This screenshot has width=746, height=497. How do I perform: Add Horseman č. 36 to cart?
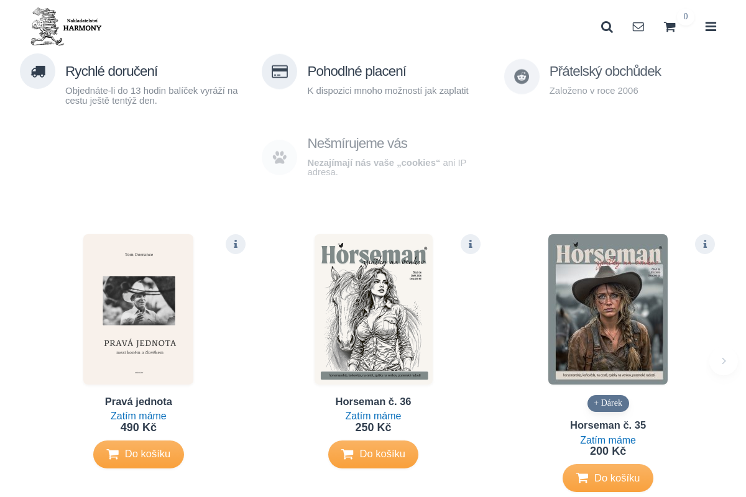[373, 454]
